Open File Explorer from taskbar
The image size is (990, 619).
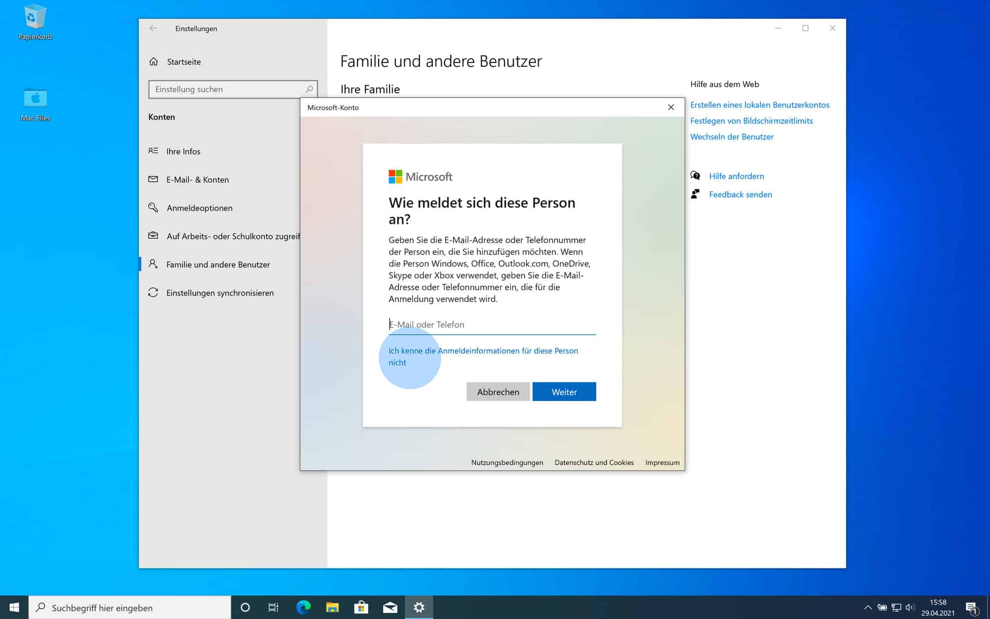pyautogui.click(x=332, y=607)
